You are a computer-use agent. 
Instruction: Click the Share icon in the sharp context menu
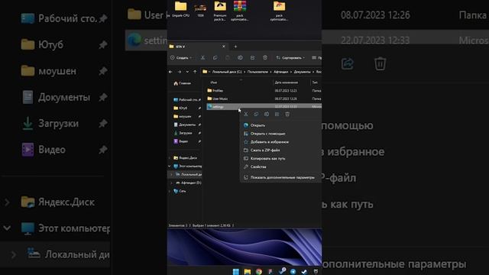tap(277, 114)
